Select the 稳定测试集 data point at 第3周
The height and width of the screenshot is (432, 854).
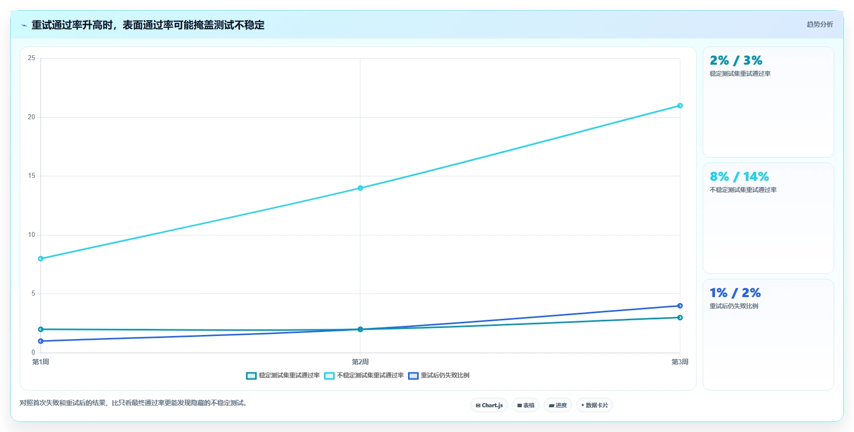680,318
